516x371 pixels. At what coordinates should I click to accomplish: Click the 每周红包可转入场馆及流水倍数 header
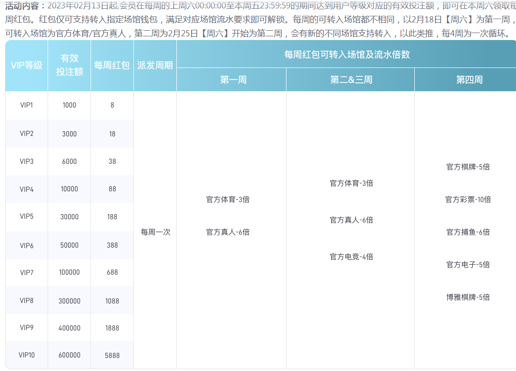pyautogui.click(x=346, y=54)
